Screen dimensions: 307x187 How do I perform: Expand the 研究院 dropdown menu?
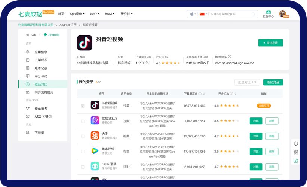tap(126, 14)
